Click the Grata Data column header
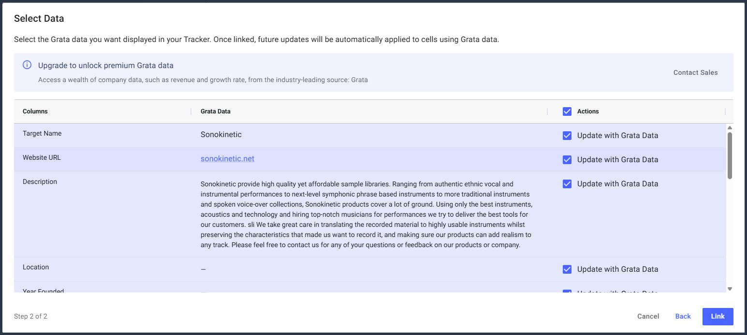Image resolution: width=747 pixels, height=335 pixels. [216, 112]
